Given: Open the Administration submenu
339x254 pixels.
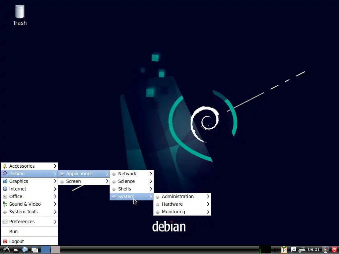Looking at the screenshot, I should point(182,196).
